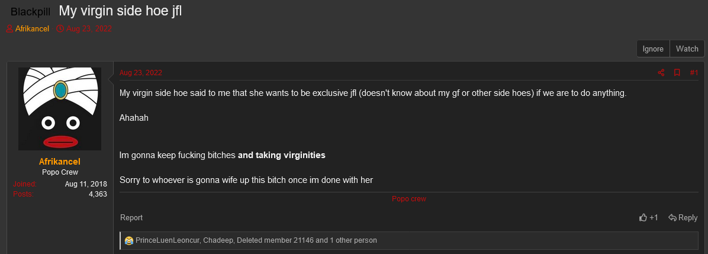Click the thread date under the title
This screenshot has width=708, height=254.
(89, 29)
